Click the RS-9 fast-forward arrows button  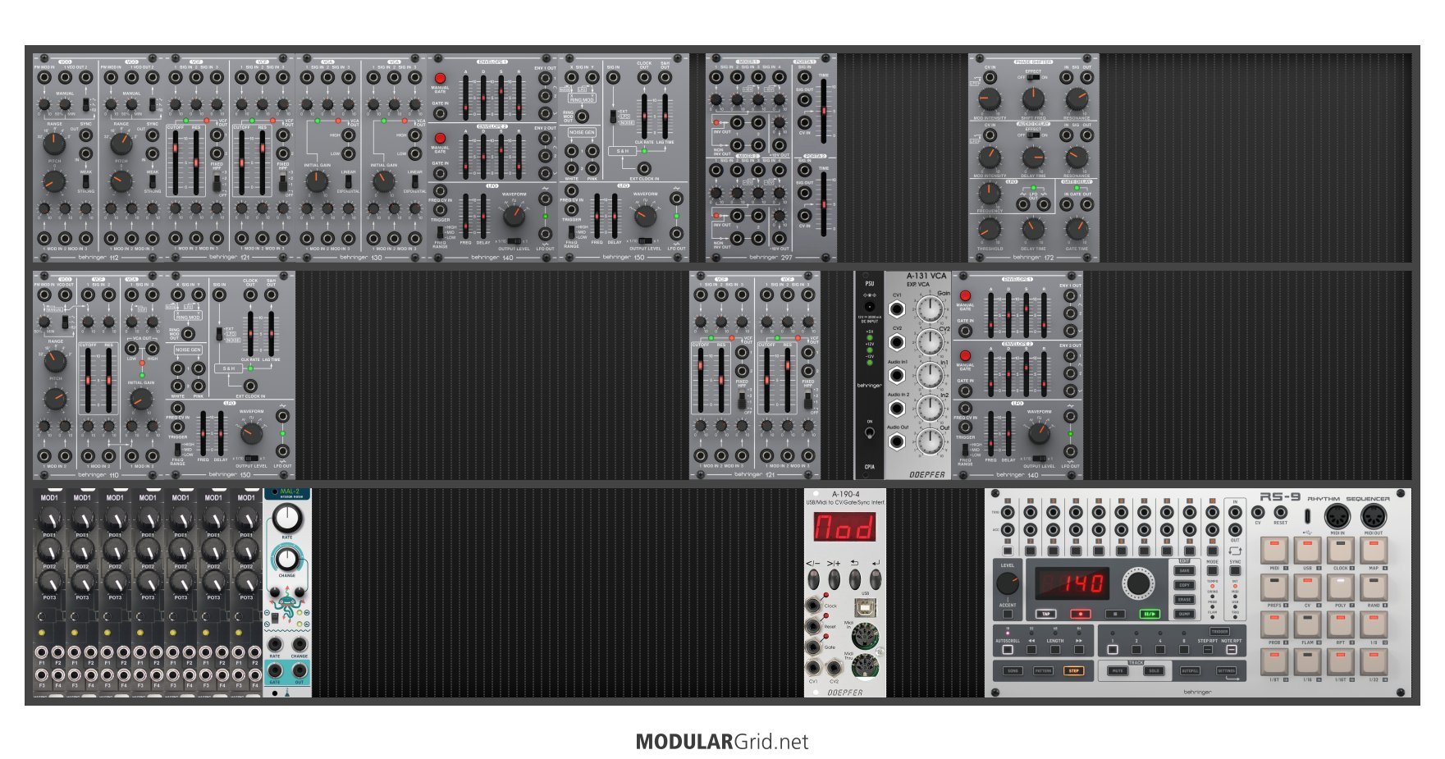(x=1079, y=650)
